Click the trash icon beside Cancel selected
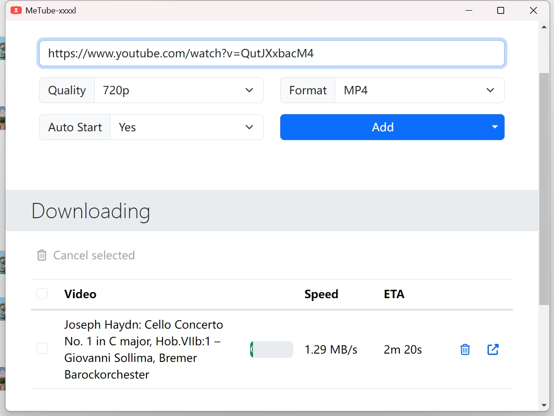This screenshot has width=554, height=416. coord(42,255)
